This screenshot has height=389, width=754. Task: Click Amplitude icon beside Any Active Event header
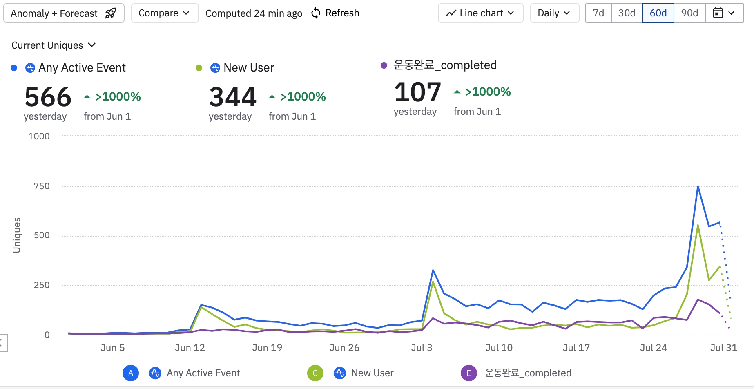(30, 68)
